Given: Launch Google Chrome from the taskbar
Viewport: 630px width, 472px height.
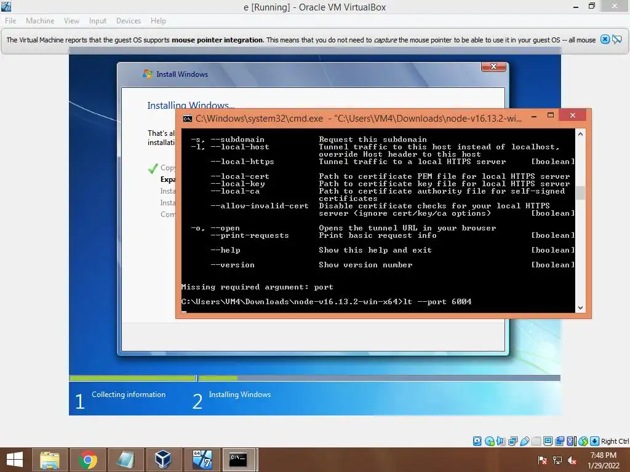Looking at the screenshot, I should click(x=87, y=460).
